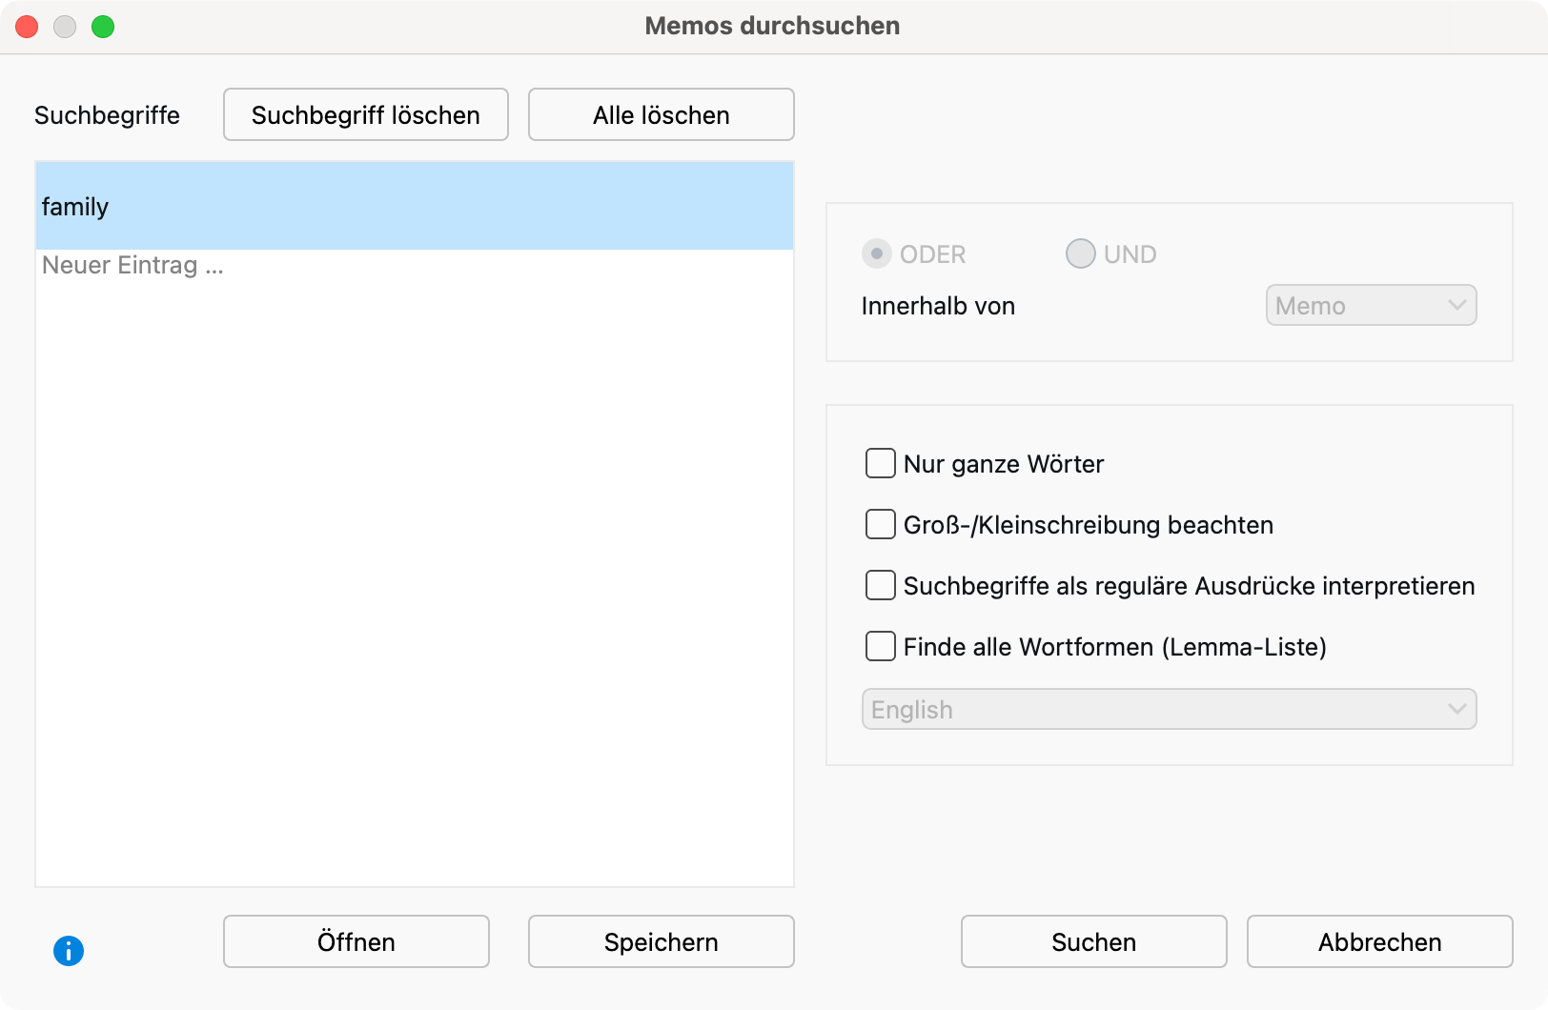Click the Öffnen button
The width and height of the screenshot is (1548, 1010).
[x=356, y=941]
